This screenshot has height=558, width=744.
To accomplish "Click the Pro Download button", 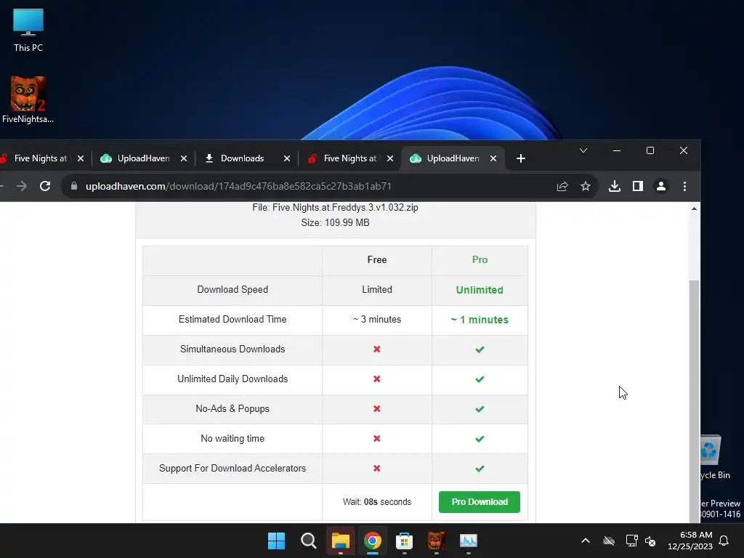I will [480, 501].
